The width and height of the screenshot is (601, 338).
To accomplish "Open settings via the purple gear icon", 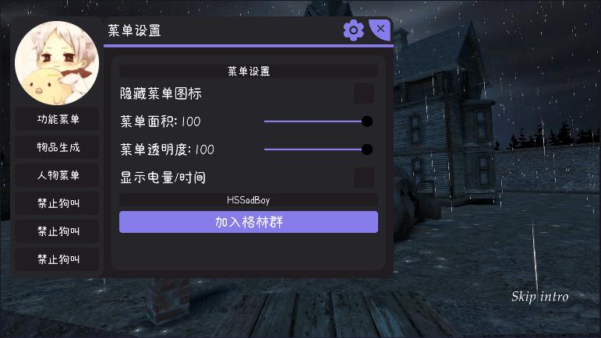I will (x=353, y=30).
